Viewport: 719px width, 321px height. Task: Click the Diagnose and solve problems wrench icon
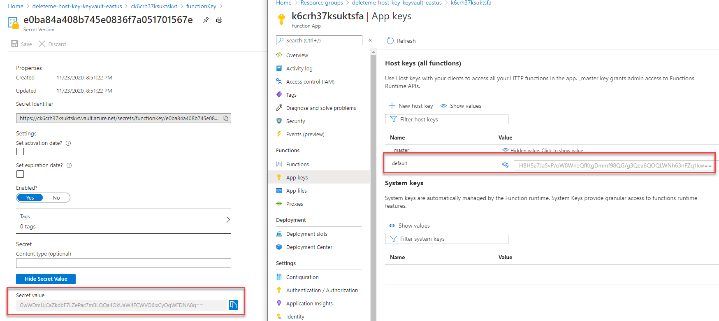click(279, 108)
